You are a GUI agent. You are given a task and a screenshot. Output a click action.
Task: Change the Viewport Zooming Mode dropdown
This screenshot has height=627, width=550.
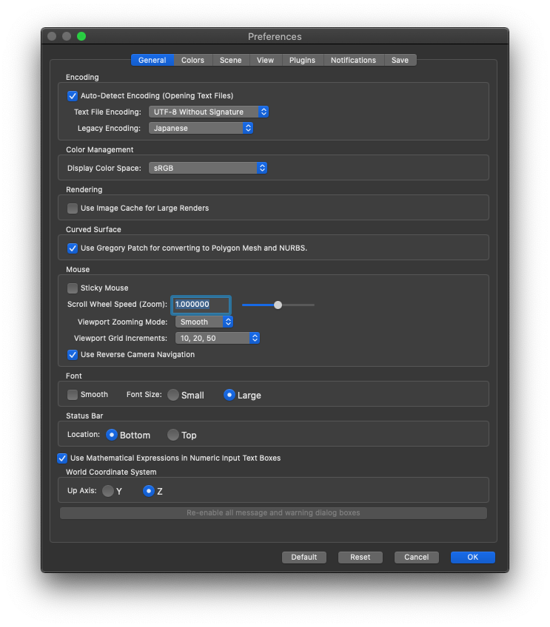(204, 322)
